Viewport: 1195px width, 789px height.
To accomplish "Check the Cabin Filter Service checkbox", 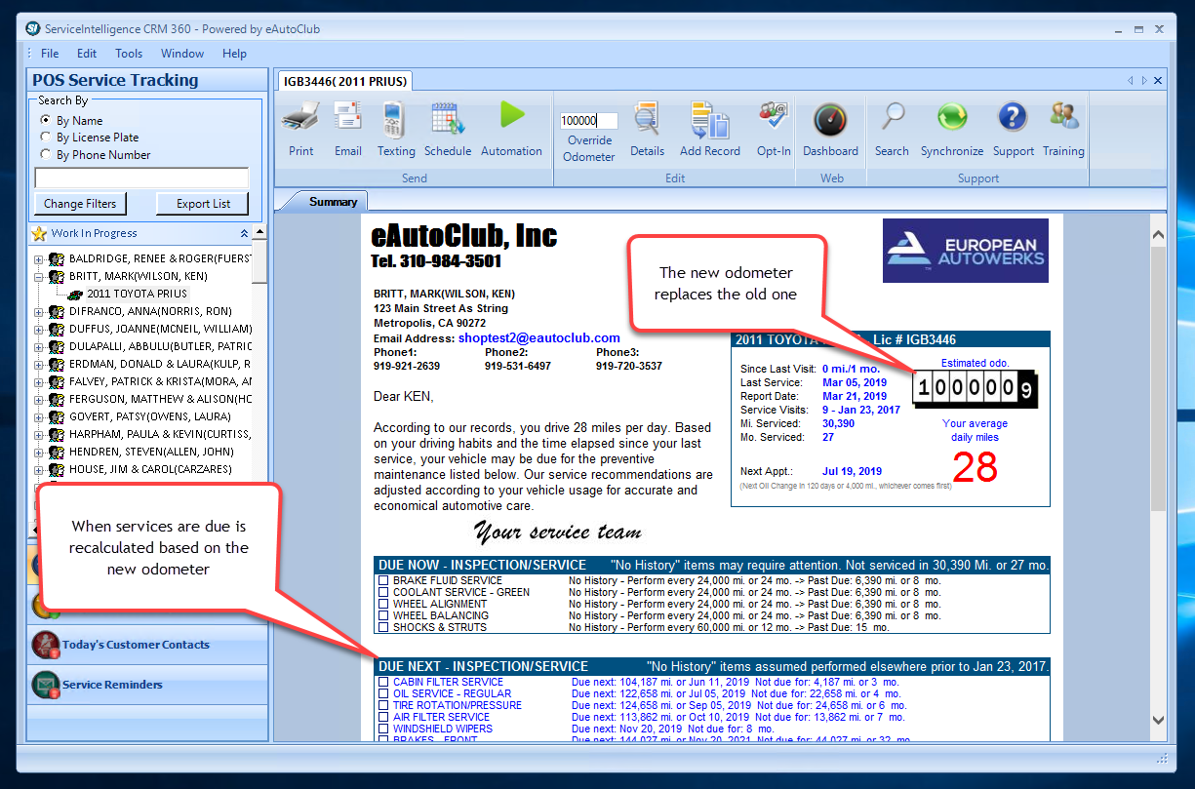I will coord(383,682).
